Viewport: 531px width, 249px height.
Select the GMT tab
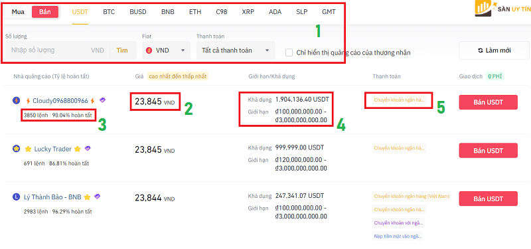point(329,12)
